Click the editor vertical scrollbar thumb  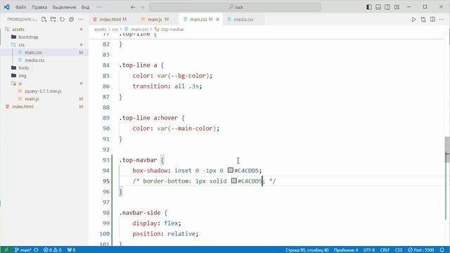(447, 149)
